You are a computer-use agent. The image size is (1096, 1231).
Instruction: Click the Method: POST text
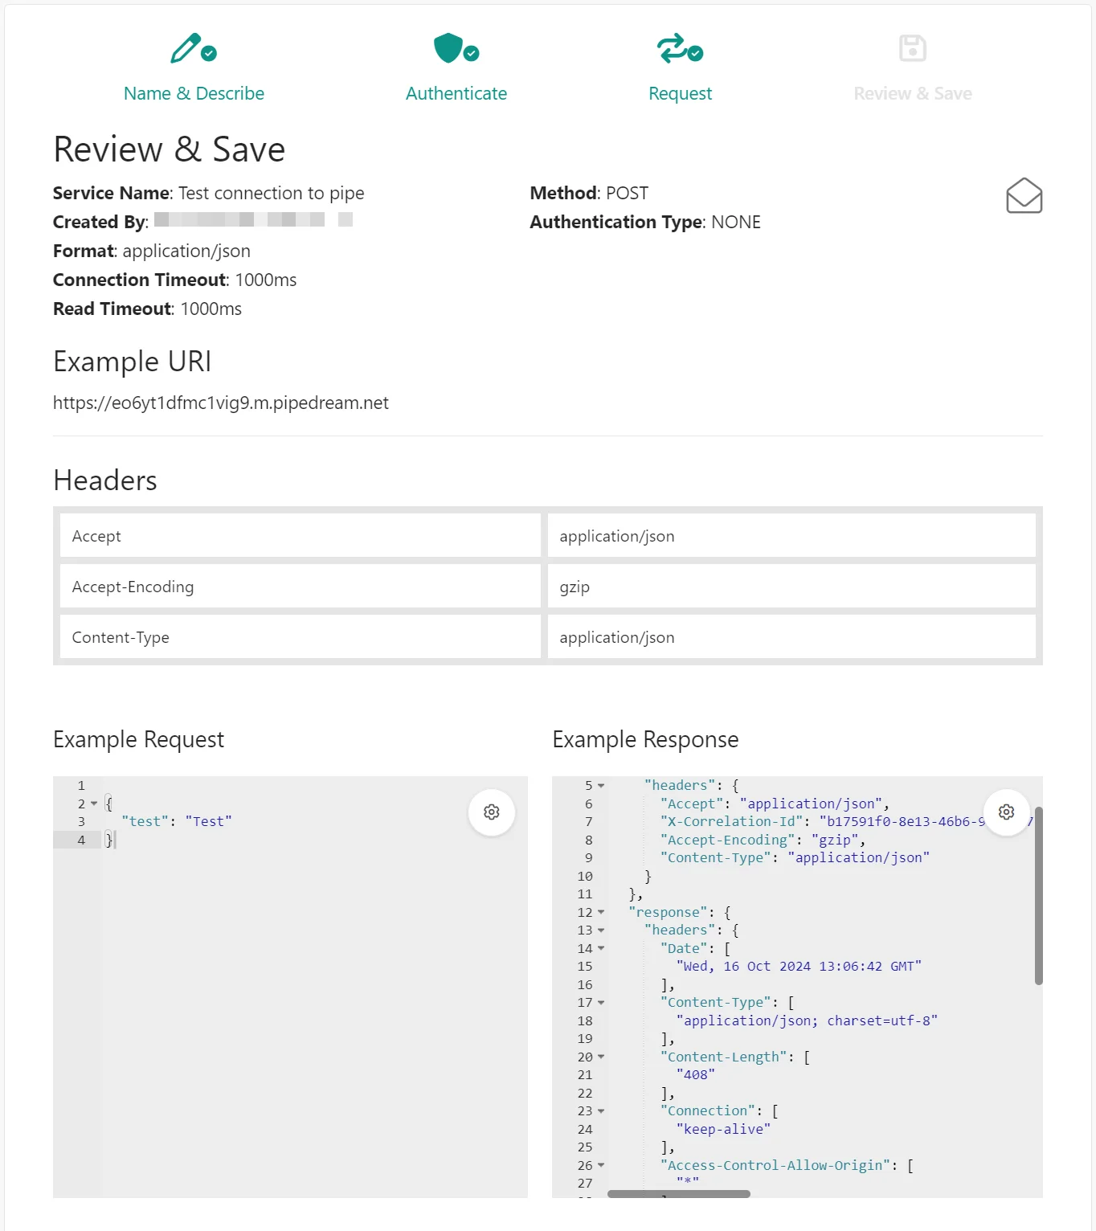(x=589, y=193)
